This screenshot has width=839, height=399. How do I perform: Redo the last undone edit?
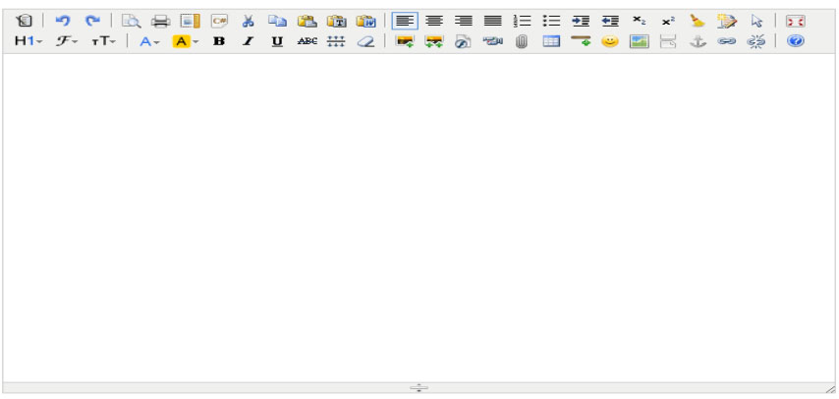[92, 22]
